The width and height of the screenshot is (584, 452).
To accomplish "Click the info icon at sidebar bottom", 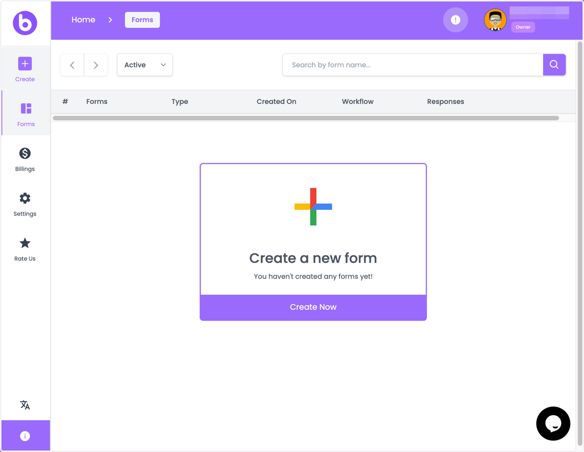I will (x=25, y=436).
